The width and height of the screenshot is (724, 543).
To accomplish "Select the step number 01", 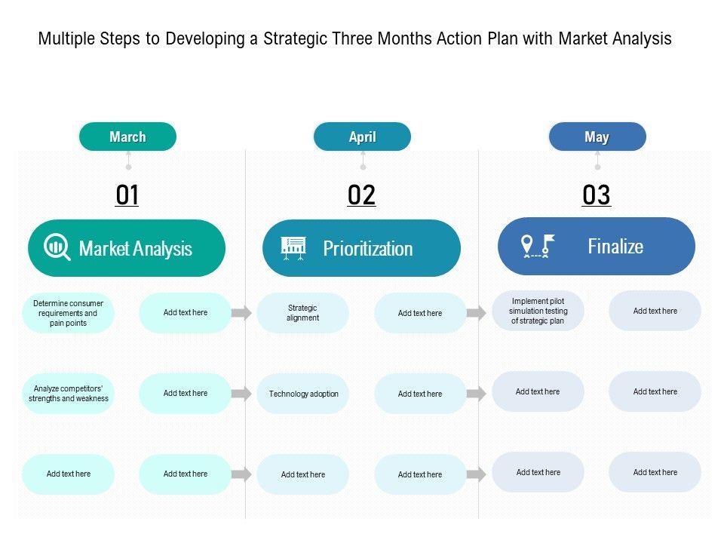I will coord(127,195).
